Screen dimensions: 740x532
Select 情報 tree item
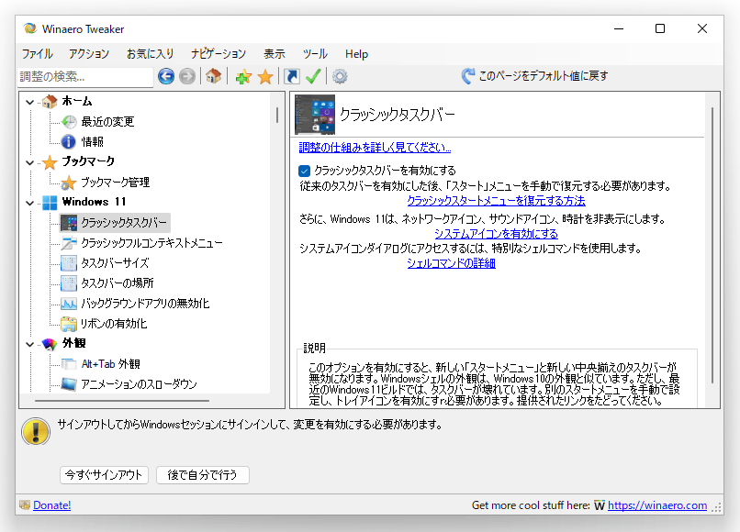coord(92,141)
